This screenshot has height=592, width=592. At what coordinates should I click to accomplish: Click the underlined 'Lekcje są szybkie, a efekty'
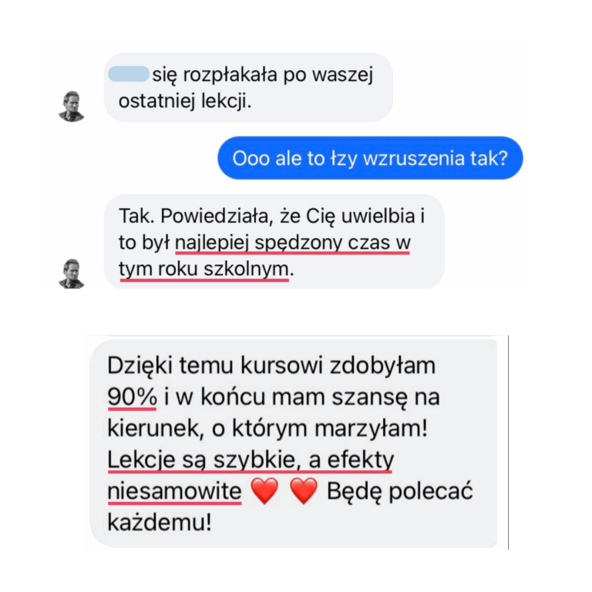click(251, 460)
